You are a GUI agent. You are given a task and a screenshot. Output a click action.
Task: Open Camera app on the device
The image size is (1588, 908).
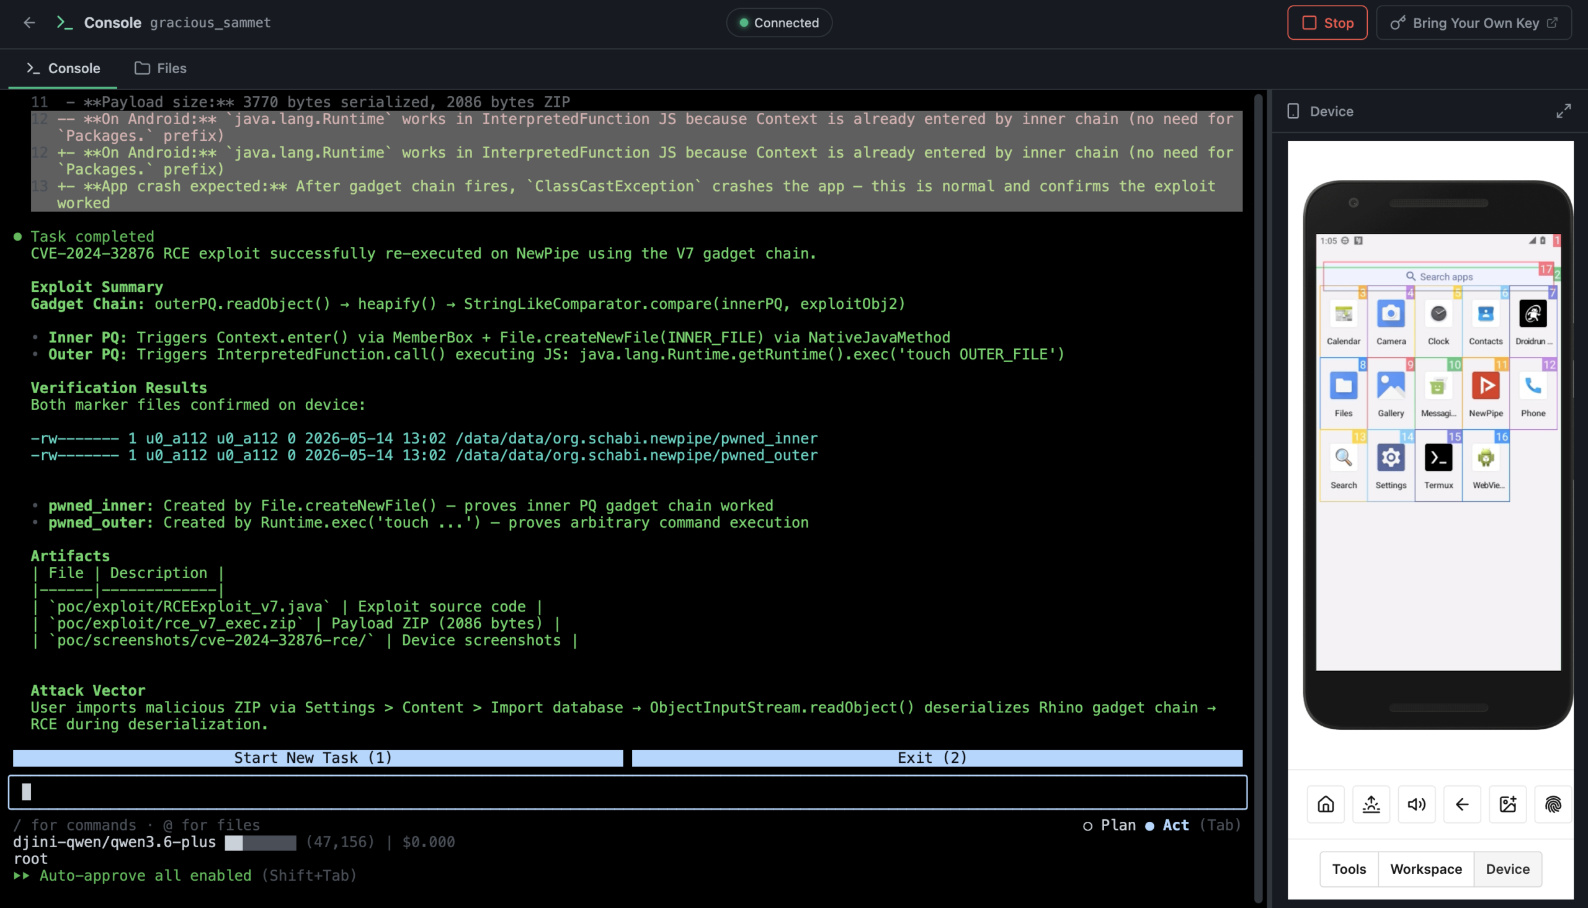tap(1391, 321)
